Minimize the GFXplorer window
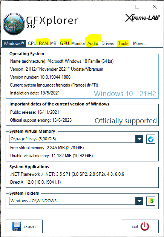Screen dimensions: 164x237 click(x=120, y=7)
